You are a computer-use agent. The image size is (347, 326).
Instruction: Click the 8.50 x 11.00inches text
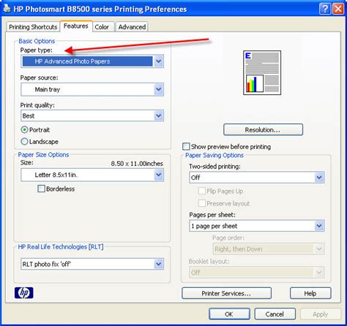tap(137, 164)
